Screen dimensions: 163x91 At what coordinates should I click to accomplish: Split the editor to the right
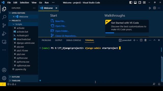[x=155, y=8]
